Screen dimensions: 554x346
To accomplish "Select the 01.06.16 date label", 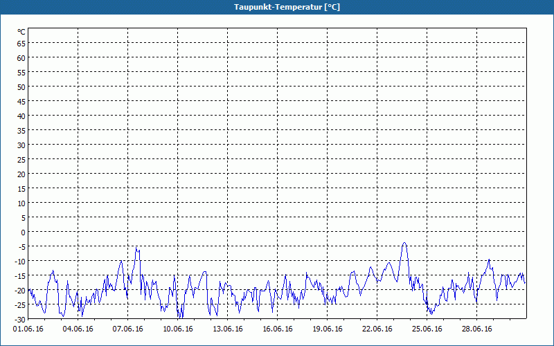I will pyautogui.click(x=28, y=329).
